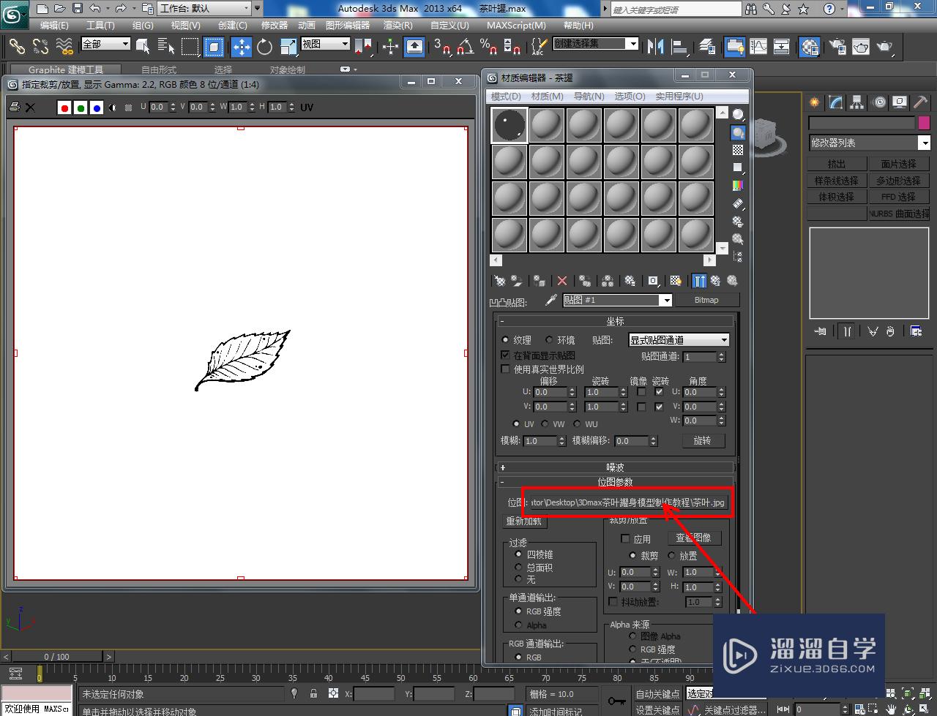Click the 挤出 modifier button
Image resolution: width=937 pixels, height=716 pixels.
point(836,164)
